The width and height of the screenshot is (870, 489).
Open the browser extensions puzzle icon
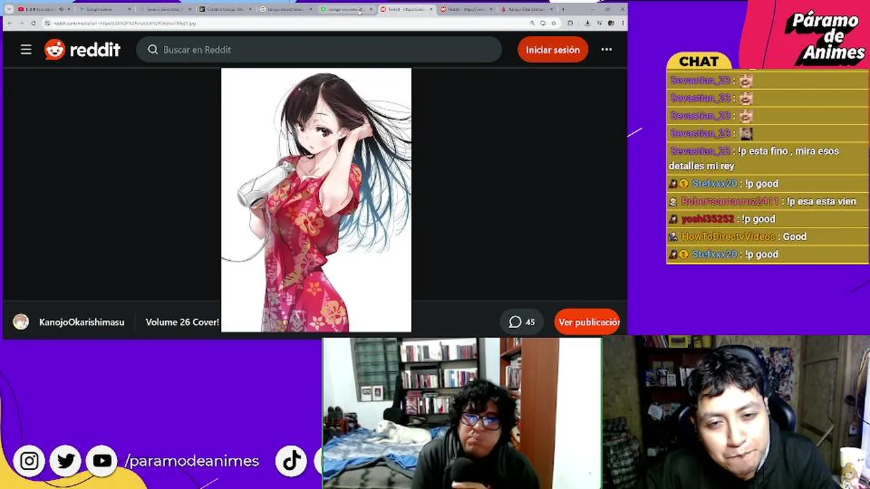pyautogui.click(x=570, y=23)
